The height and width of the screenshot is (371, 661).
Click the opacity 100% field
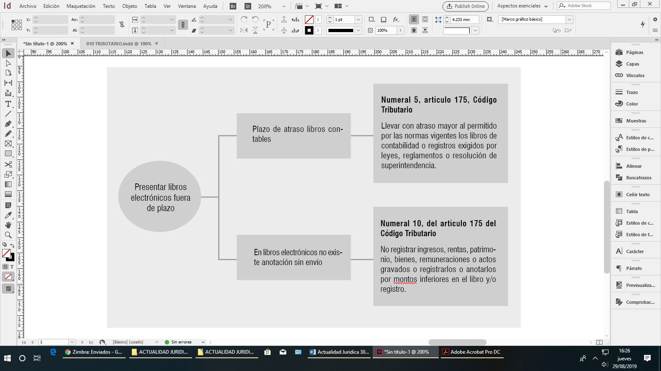(x=386, y=30)
